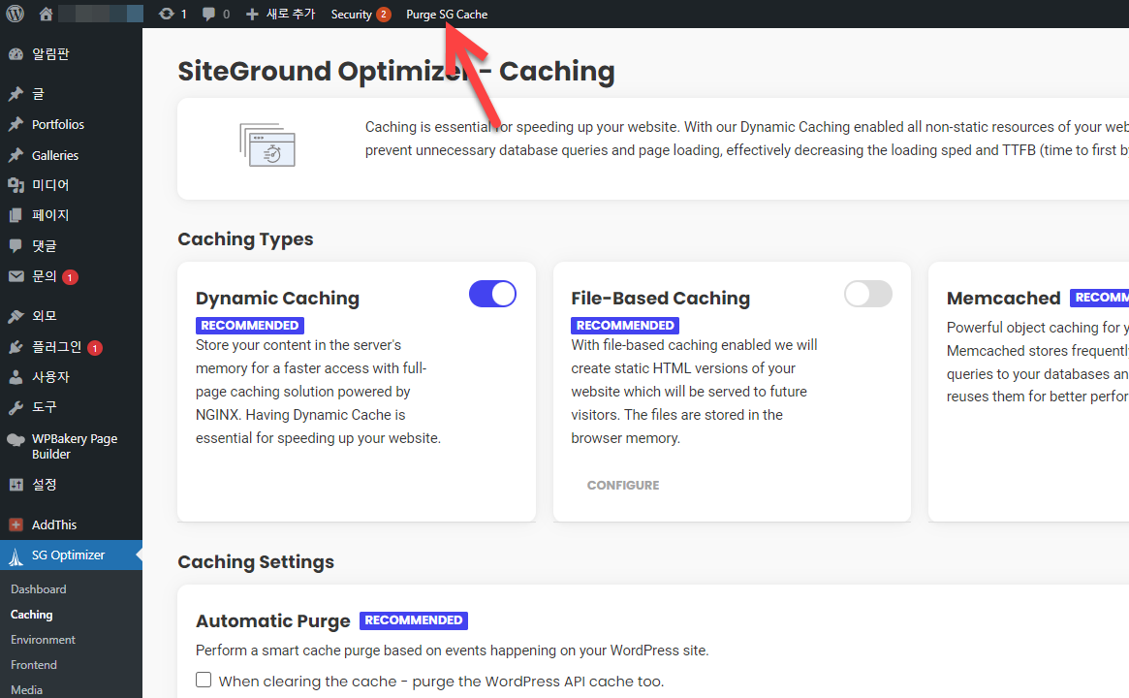This screenshot has height=698, width=1129.
Task: Click the 설정 settings icon
Action: click(16, 485)
